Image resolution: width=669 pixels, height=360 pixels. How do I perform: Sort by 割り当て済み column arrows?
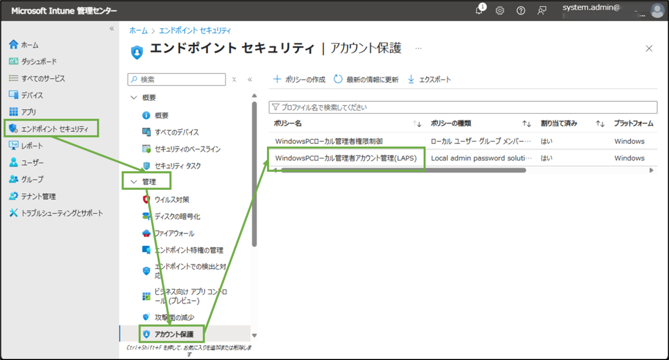click(x=600, y=123)
